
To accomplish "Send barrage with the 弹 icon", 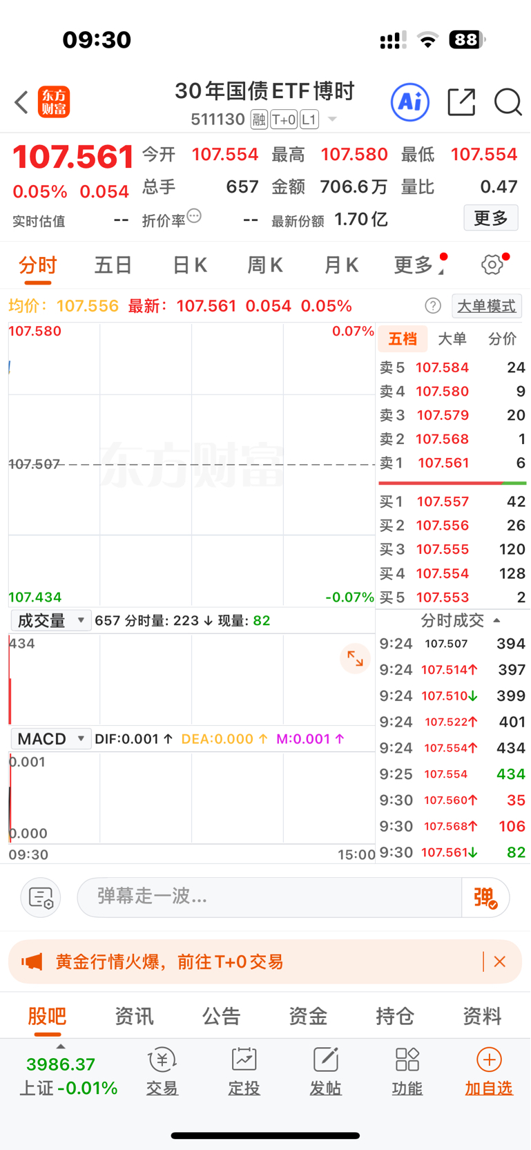I will (485, 897).
